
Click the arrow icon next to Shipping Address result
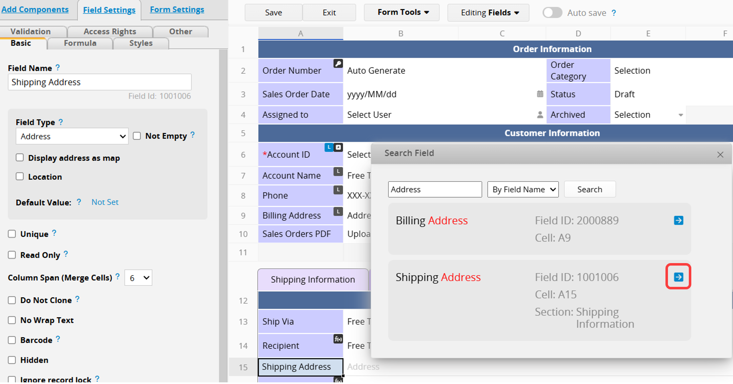678,277
